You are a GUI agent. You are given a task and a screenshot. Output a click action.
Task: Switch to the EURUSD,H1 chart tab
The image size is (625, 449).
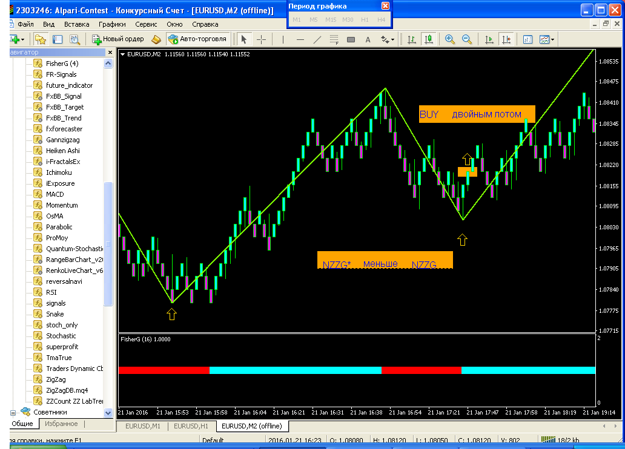pyautogui.click(x=191, y=426)
